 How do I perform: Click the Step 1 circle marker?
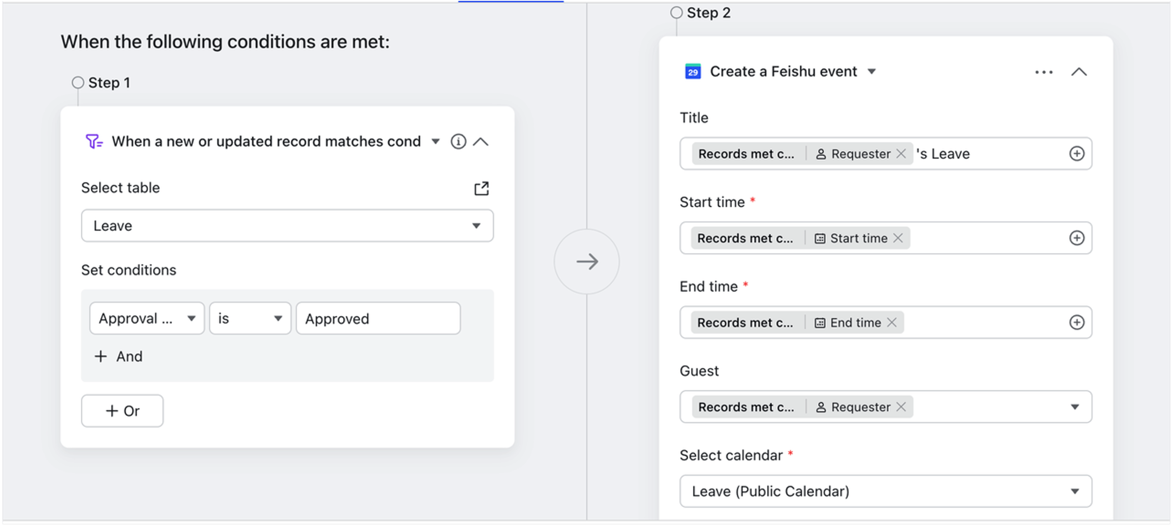tap(78, 83)
